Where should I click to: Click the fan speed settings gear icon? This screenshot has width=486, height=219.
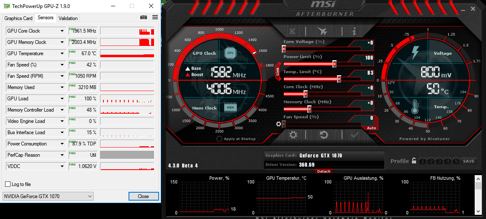click(x=279, y=124)
